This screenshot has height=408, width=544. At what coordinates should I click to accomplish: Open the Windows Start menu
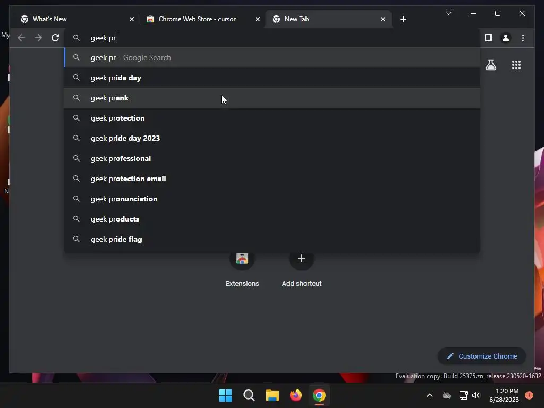[225, 395]
